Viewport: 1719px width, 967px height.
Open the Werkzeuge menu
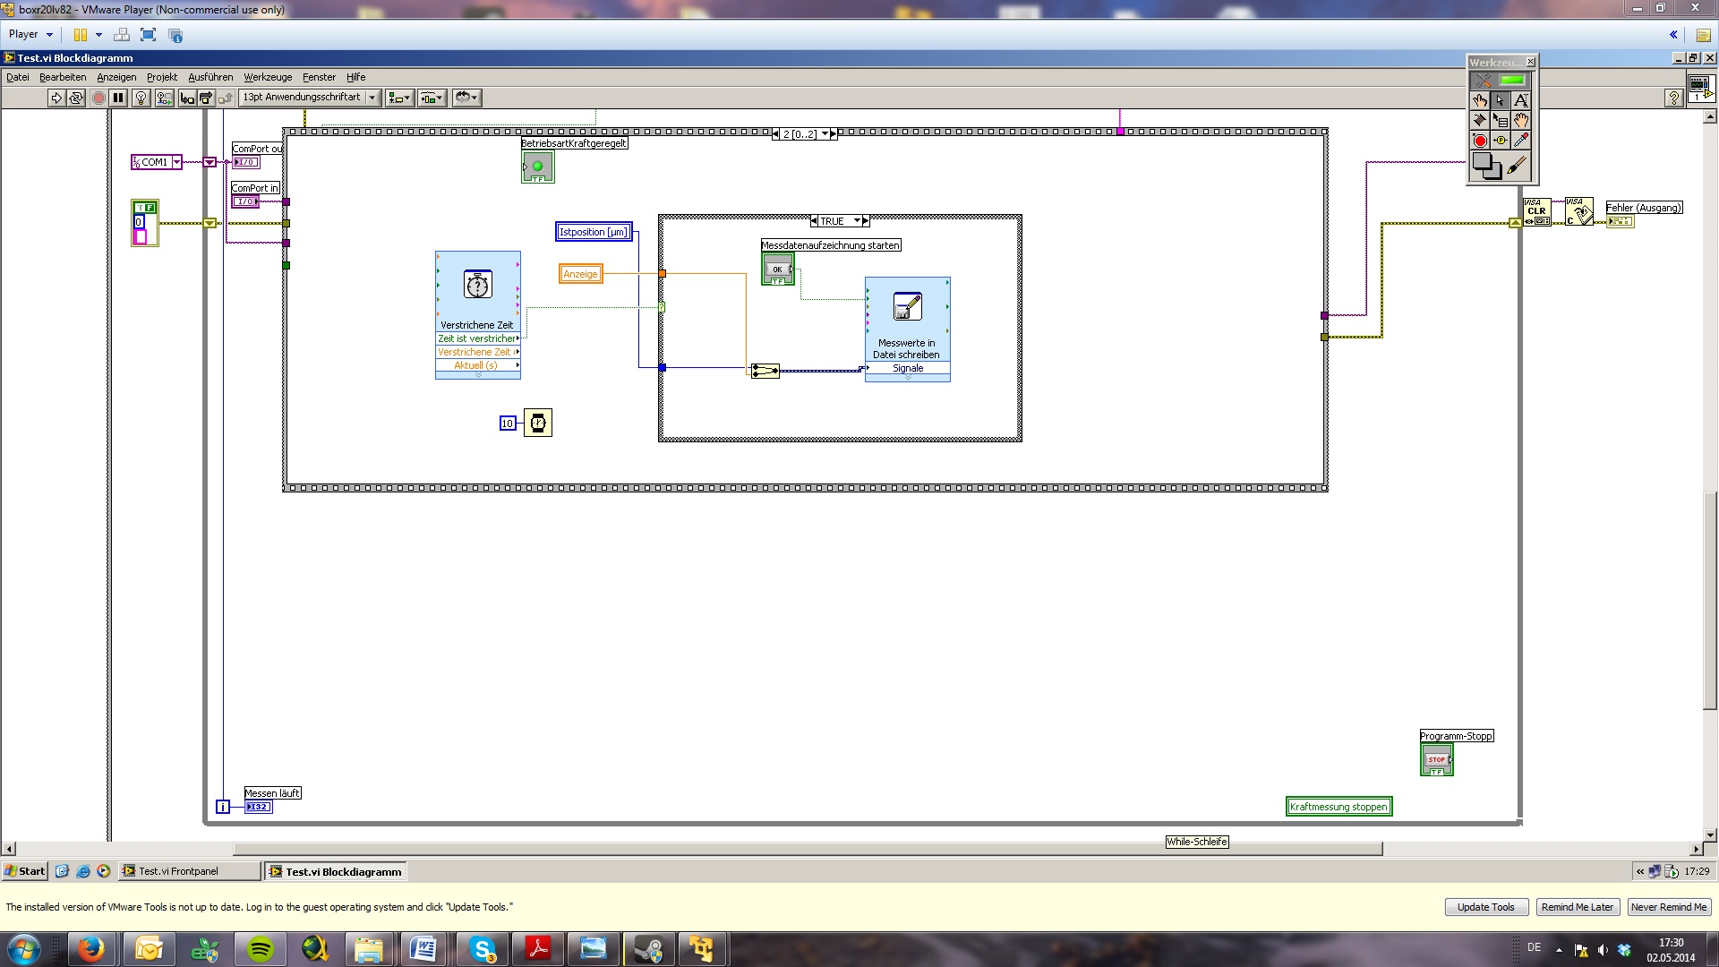(268, 77)
